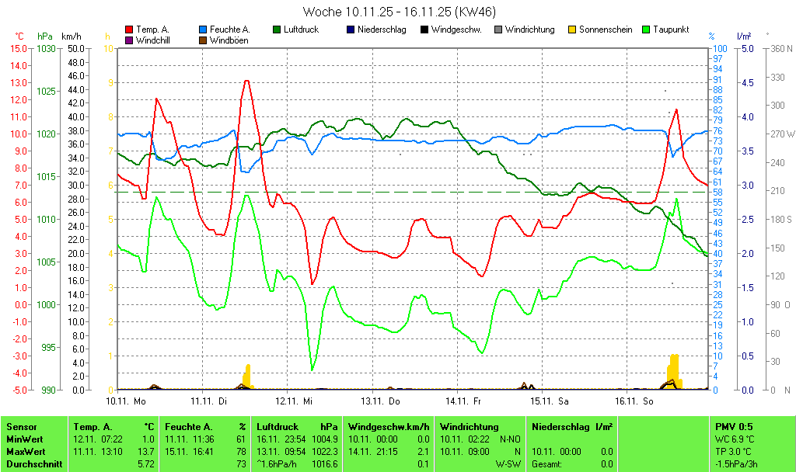This screenshot has width=796, height=472.
Task: Click the PMV 0:5 panel header
Action: (x=734, y=427)
